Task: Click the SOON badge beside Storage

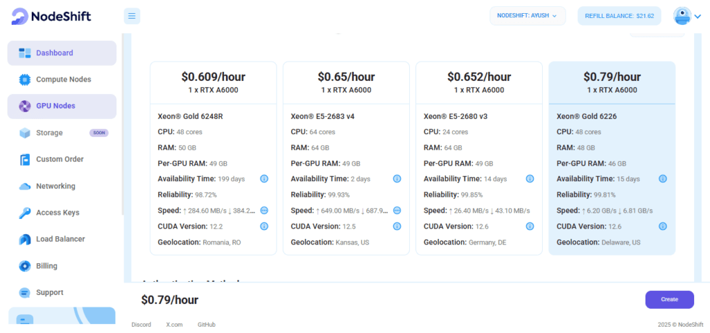Action: click(x=98, y=133)
